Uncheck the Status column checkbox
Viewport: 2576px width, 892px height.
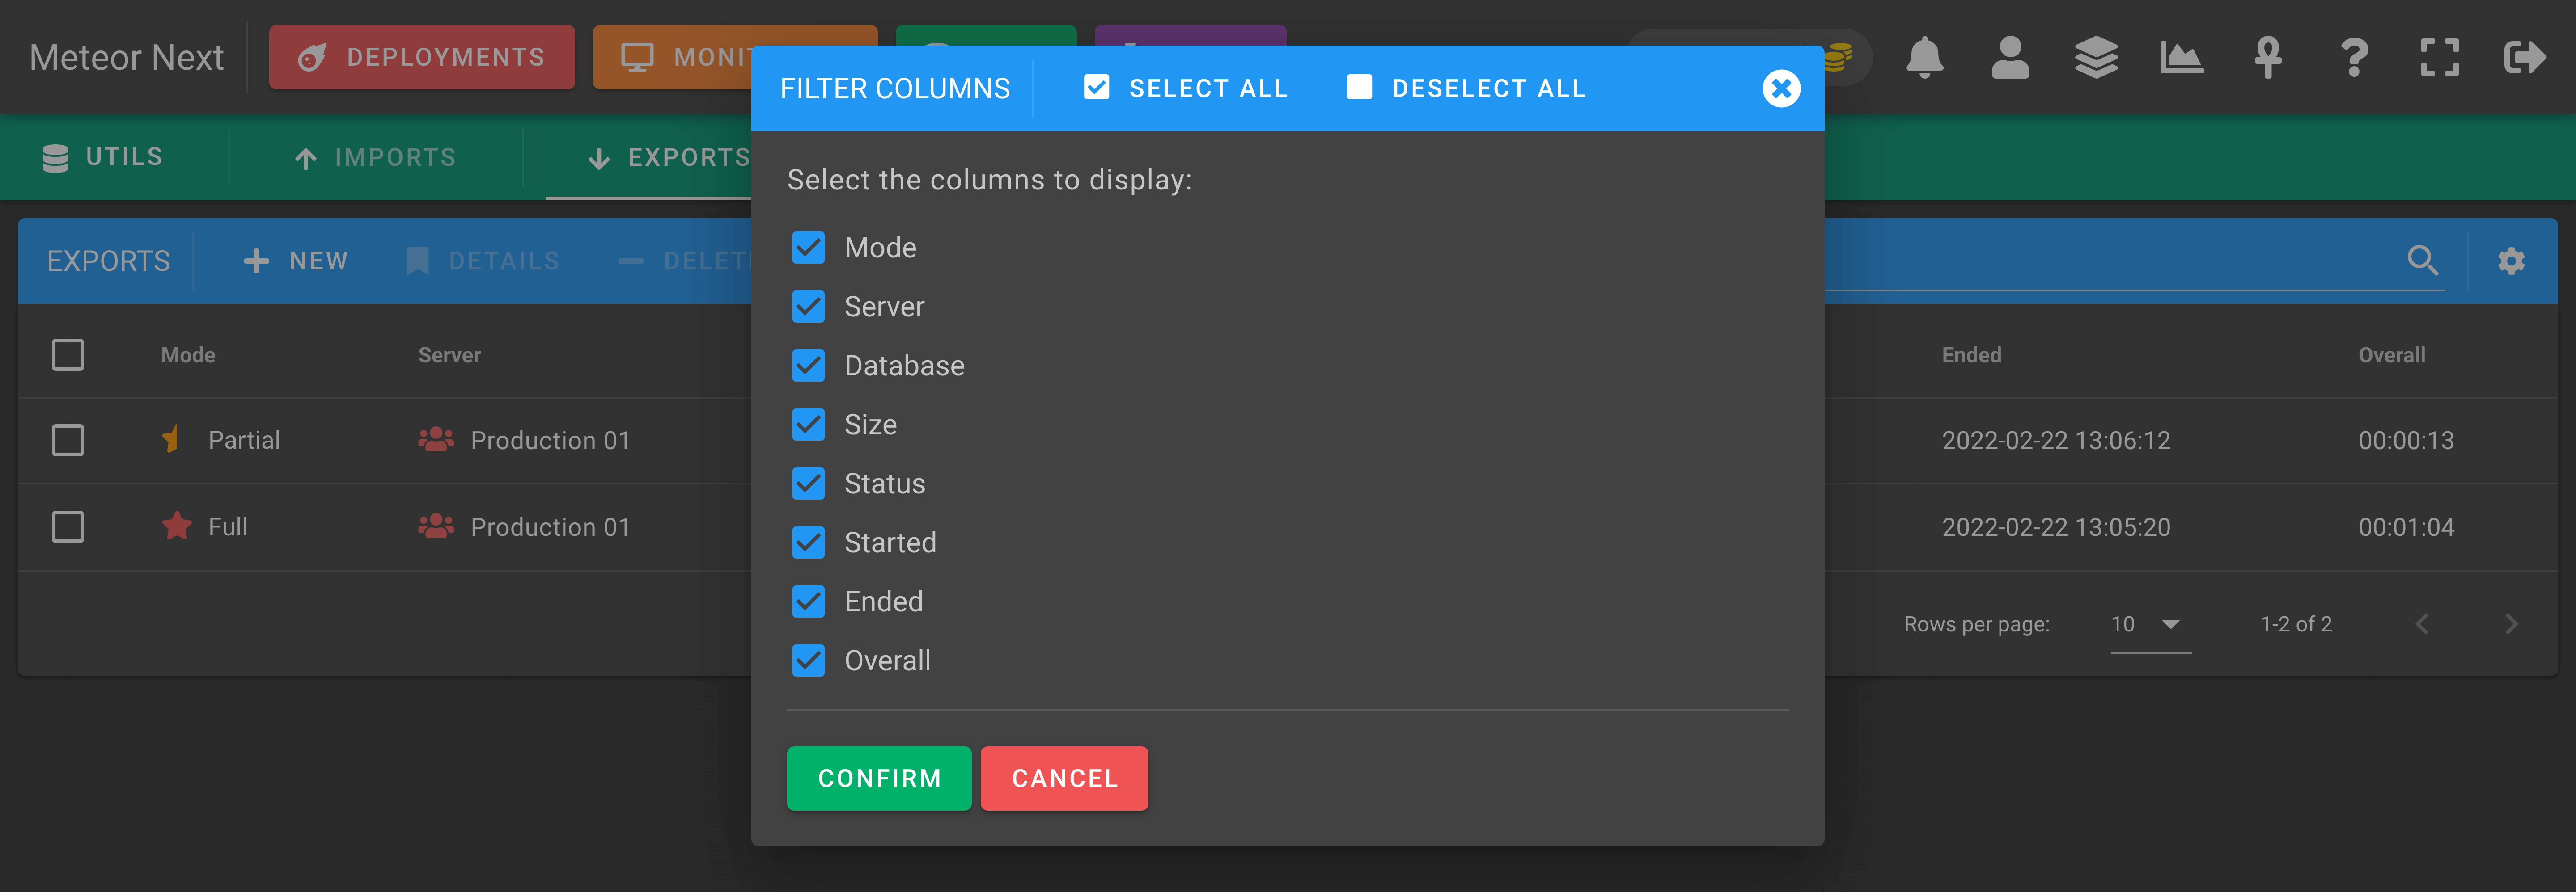click(808, 484)
